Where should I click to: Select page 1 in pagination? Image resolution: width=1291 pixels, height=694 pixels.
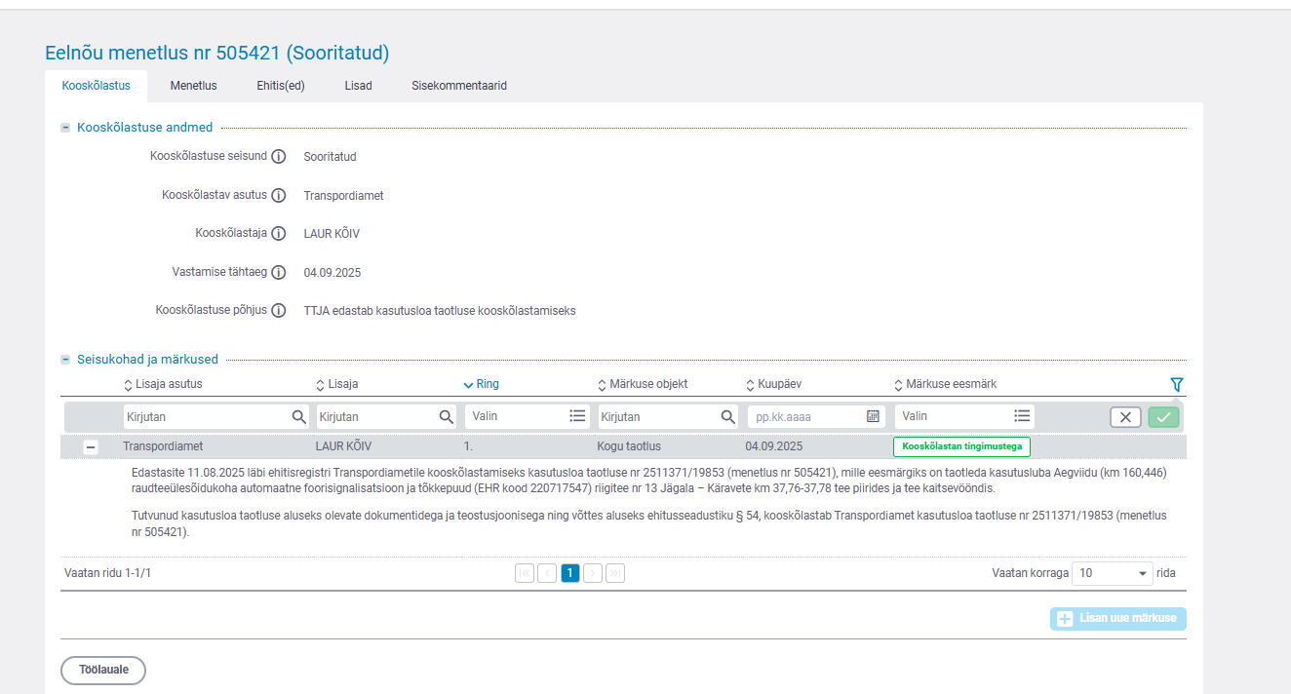tap(570, 573)
